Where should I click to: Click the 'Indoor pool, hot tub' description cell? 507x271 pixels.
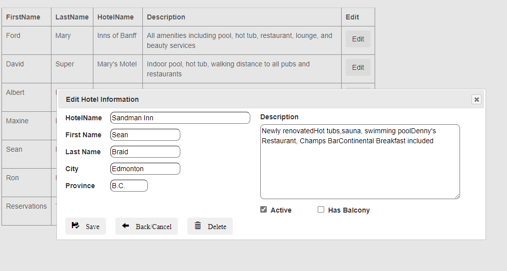click(x=242, y=69)
